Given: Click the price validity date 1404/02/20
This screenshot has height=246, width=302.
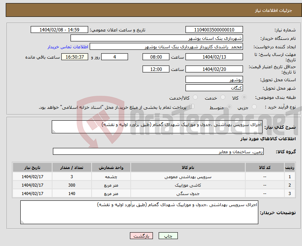Looking at the screenshot, I should click(214, 69).
